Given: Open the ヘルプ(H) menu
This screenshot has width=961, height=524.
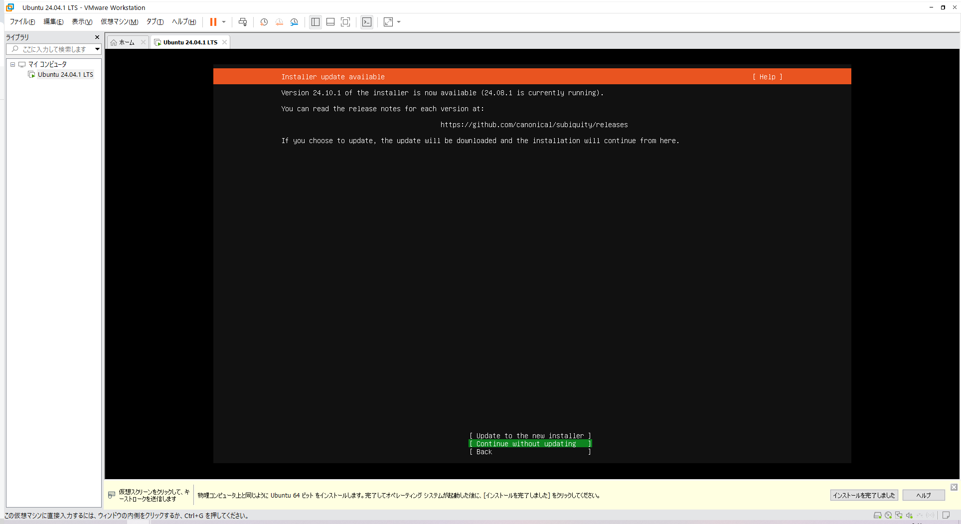Looking at the screenshot, I should pyautogui.click(x=184, y=22).
